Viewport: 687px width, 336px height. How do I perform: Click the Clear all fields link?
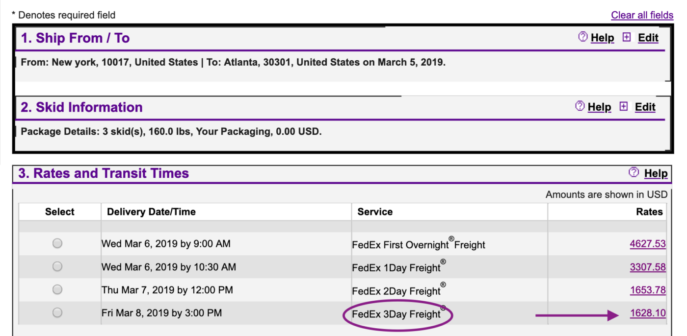(642, 15)
